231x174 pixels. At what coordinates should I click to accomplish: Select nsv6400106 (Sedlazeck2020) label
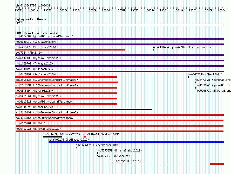(69, 140)
